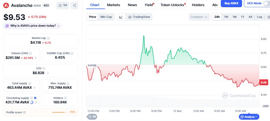Click the Buy AVAX button

(231, 3)
